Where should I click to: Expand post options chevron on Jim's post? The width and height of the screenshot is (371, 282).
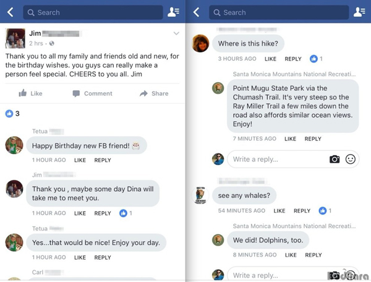pyautogui.click(x=176, y=33)
